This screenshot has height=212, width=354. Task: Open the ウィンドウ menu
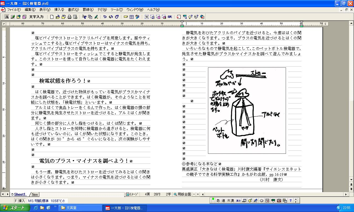135,10
